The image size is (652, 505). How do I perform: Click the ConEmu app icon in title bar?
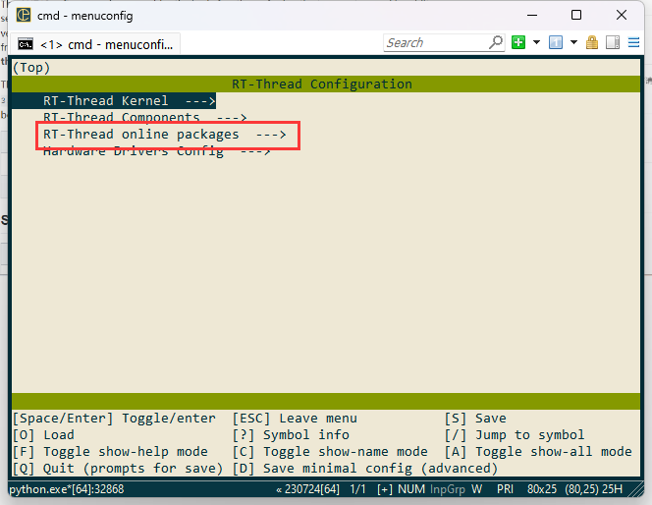click(24, 15)
